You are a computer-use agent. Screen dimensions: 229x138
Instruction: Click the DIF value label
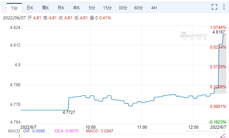pyautogui.click(x=34, y=131)
